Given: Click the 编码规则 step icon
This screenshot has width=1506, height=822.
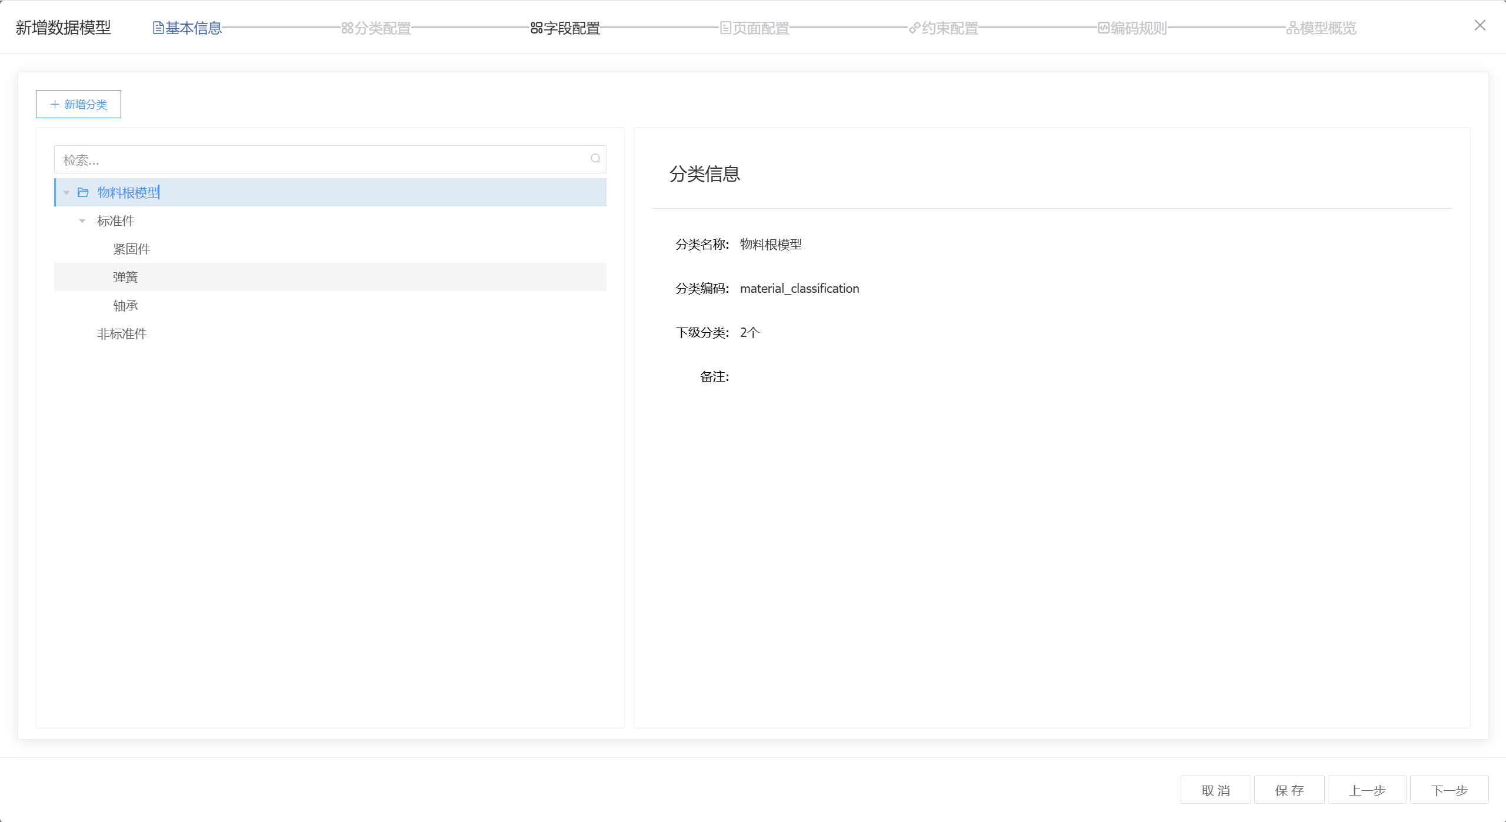Looking at the screenshot, I should (1104, 28).
